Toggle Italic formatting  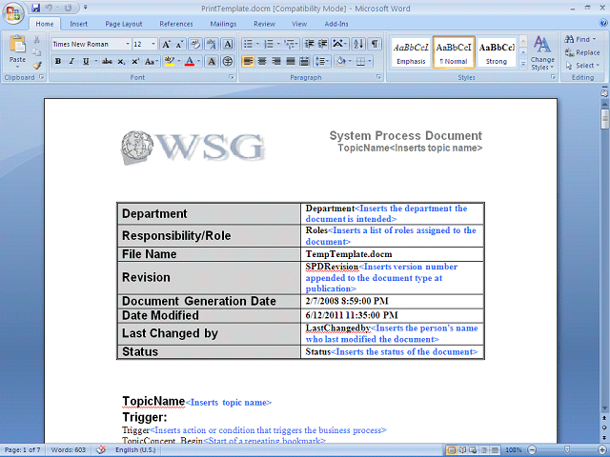click(x=71, y=61)
